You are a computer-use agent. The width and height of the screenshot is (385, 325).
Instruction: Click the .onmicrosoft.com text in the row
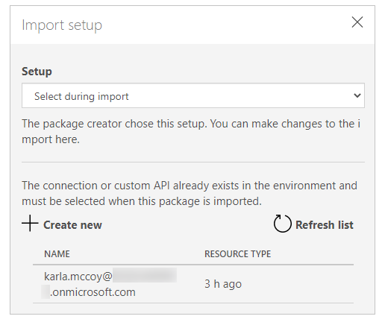point(93,292)
